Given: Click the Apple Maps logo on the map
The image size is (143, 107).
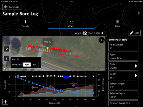Looking at the screenshot, I should tap(7, 69).
